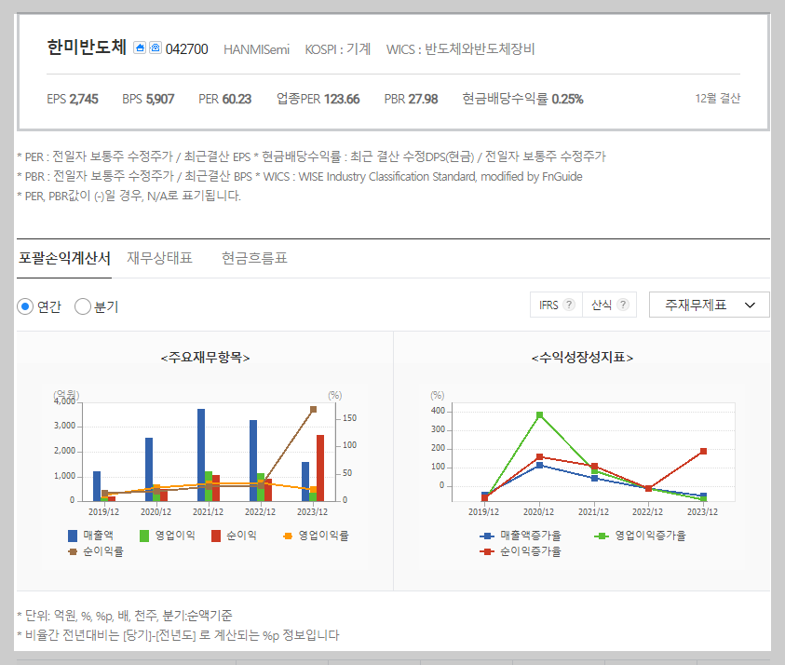Click the <수익성장성지표> chart title
Screen dimensions: 785x665
[582, 358]
